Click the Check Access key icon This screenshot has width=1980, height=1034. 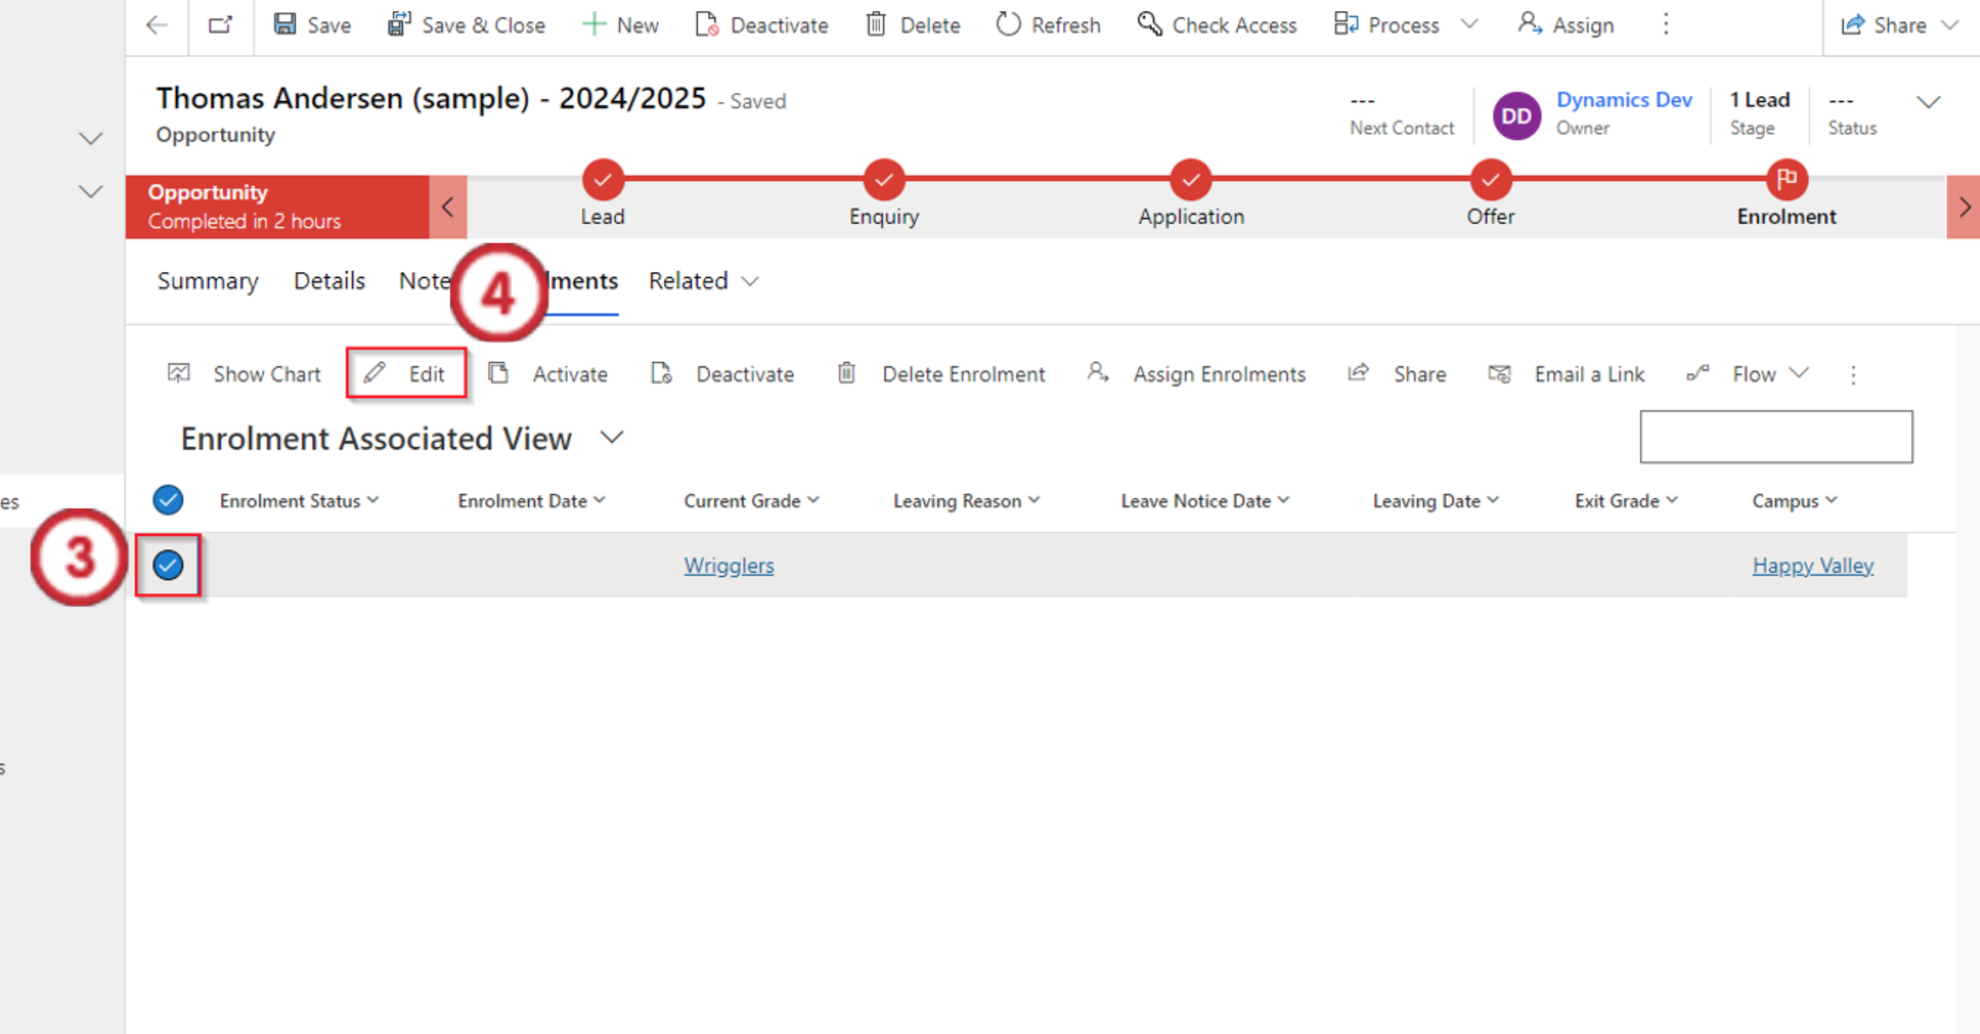tap(1149, 24)
